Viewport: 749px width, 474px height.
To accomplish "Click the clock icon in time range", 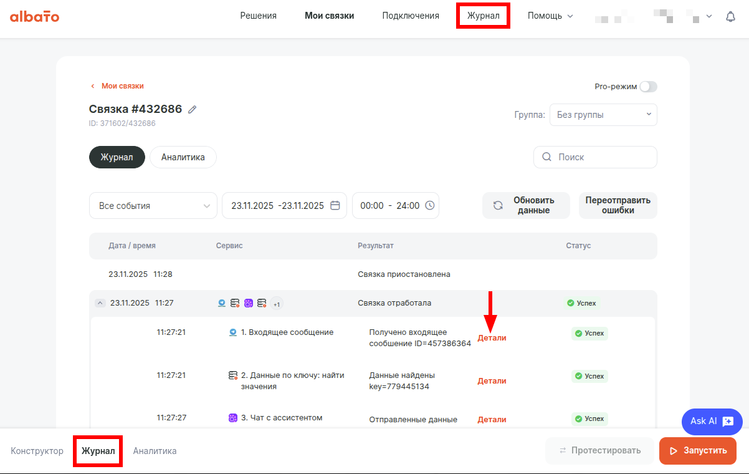I will (429, 206).
